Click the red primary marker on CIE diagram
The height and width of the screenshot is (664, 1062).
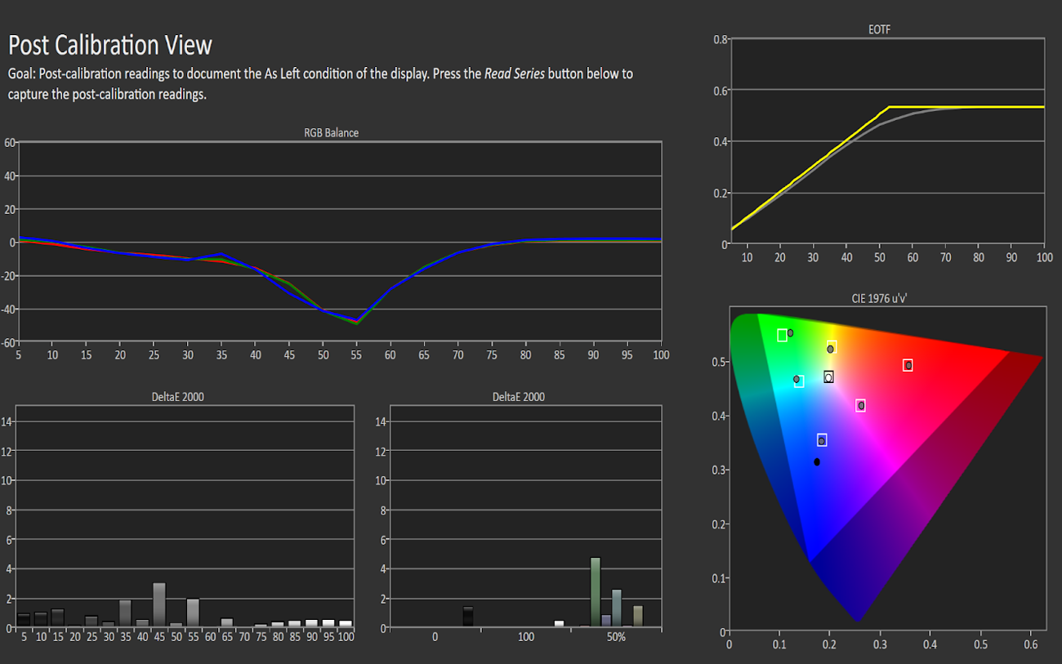point(908,365)
